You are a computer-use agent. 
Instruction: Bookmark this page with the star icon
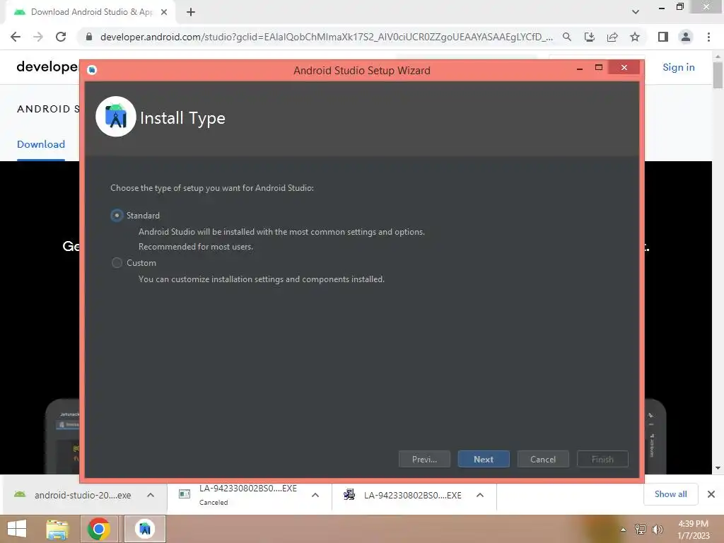635,37
